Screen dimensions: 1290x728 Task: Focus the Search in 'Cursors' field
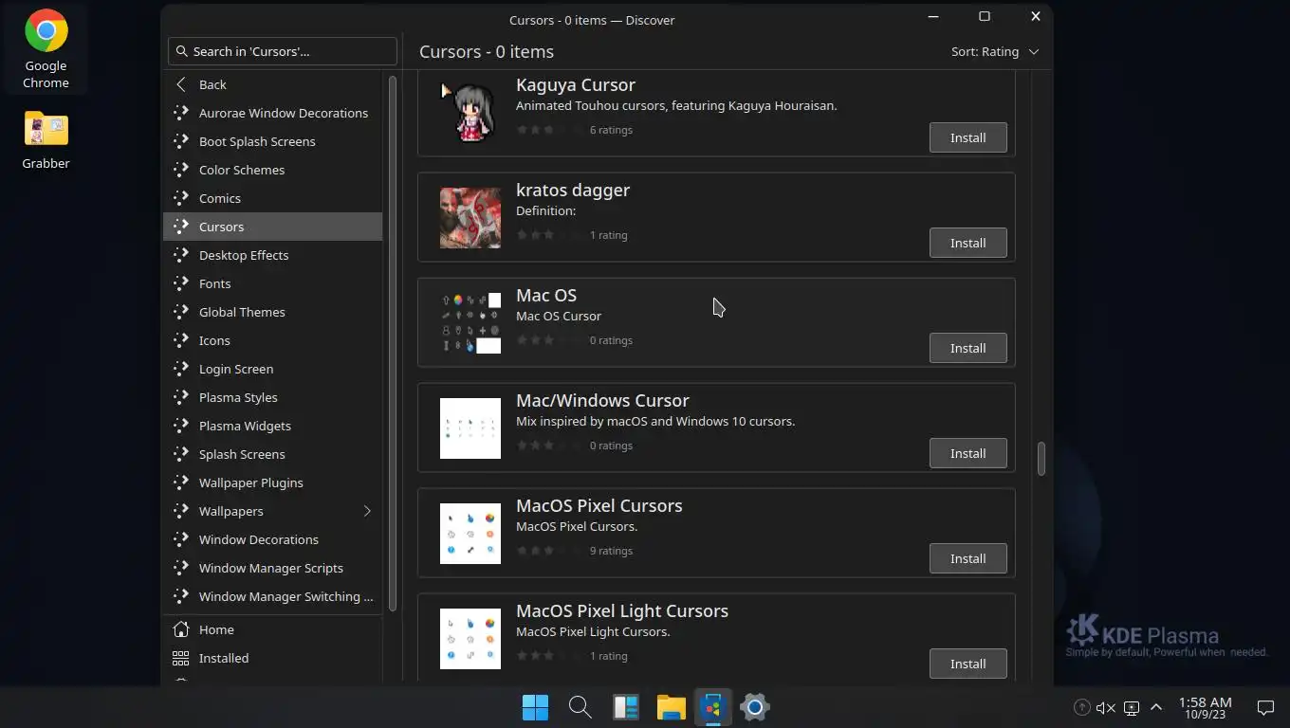[x=283, y=51]
